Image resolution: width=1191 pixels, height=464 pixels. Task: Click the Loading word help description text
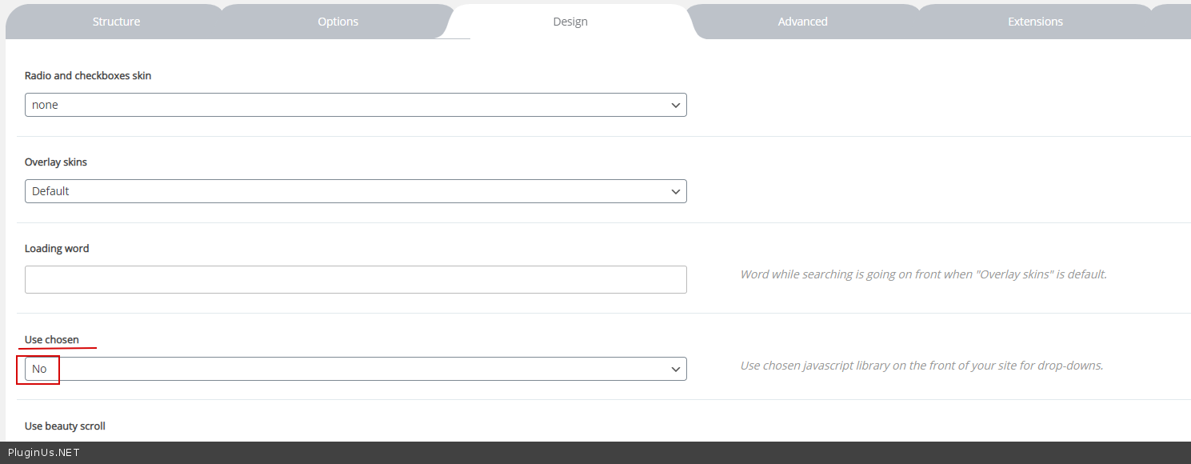click(923, 274)
